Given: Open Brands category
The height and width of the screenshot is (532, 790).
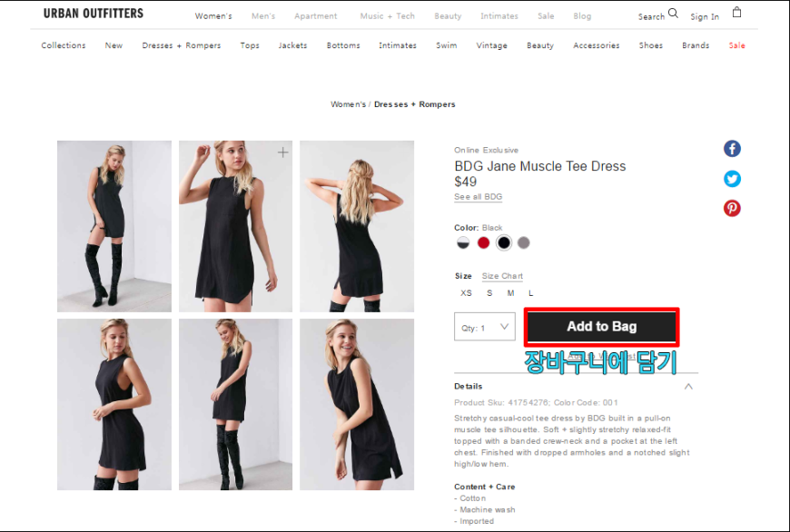Looking at the screenshot, I should pos(696,45).
